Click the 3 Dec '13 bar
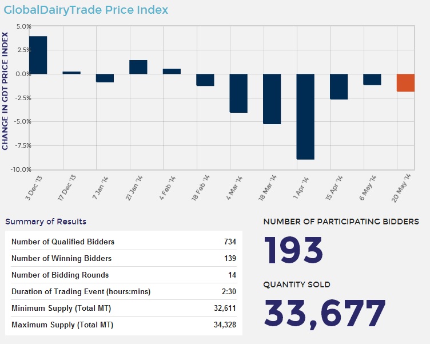430x344 pixels. [x=38, y=55]
